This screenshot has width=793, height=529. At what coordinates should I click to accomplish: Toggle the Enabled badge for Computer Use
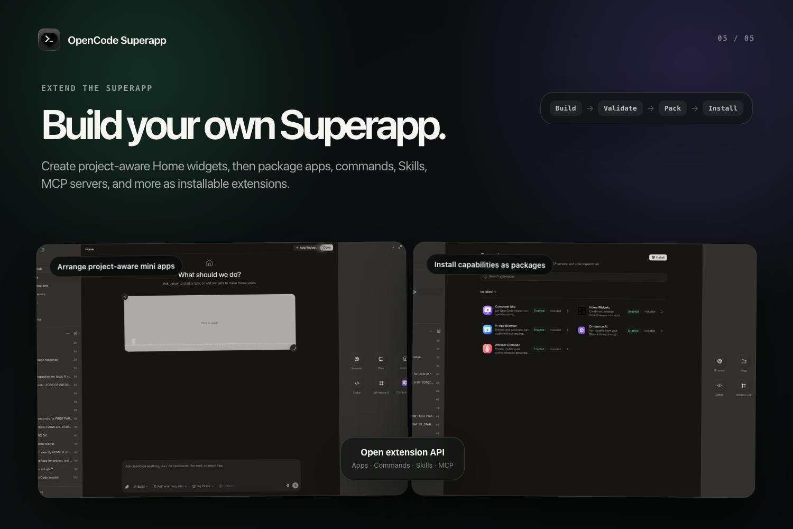(539, 311)
